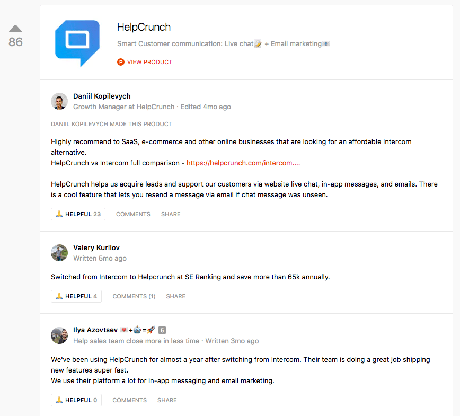
Task: Expand Comments under Ilya's review
Action: pos(130,400)
